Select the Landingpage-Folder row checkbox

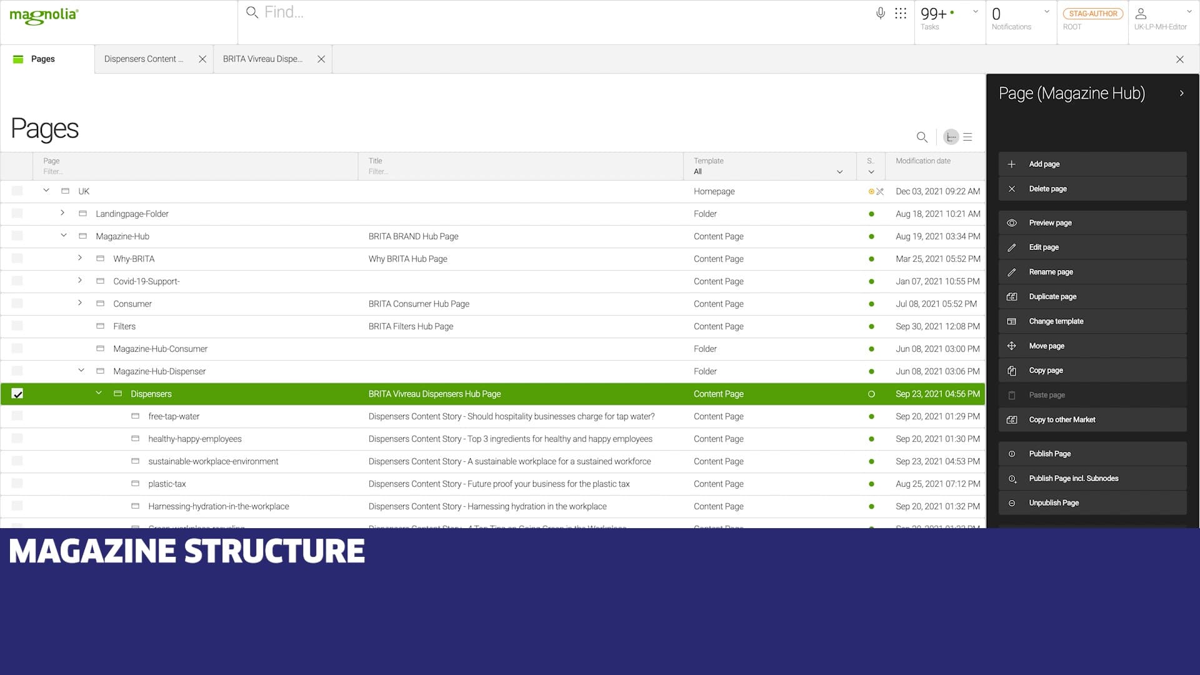[x=17, y=214]
